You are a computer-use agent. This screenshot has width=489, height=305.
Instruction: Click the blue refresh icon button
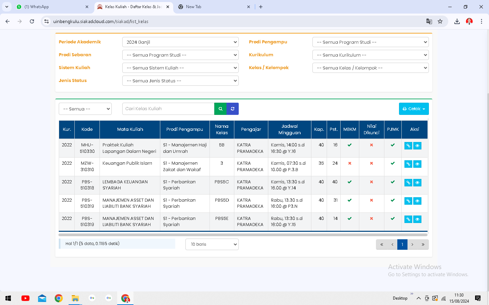[233, 109]
